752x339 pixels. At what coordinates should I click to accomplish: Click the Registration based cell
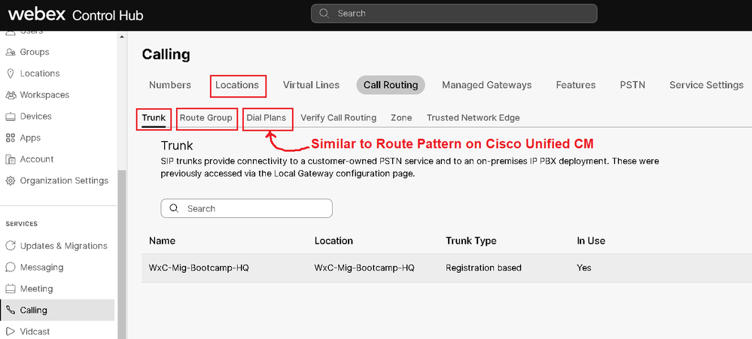(483, 268)
